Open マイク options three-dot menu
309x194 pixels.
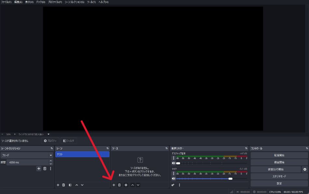[174, 173]
